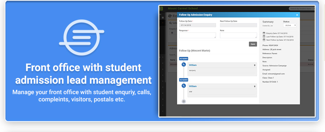Click the clock icon at timeline end
Image resolution: width=325 pixels, height=132 pixels.
(184, 101)
